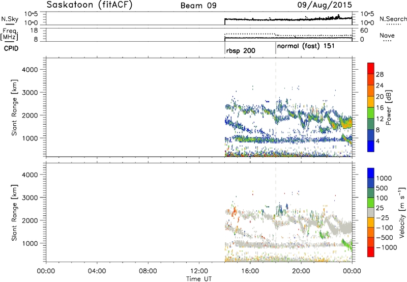This screenshot has height=282, width=407.
Task: Click the '-1000' velocity scale value
Action: [x=386, y=247]
